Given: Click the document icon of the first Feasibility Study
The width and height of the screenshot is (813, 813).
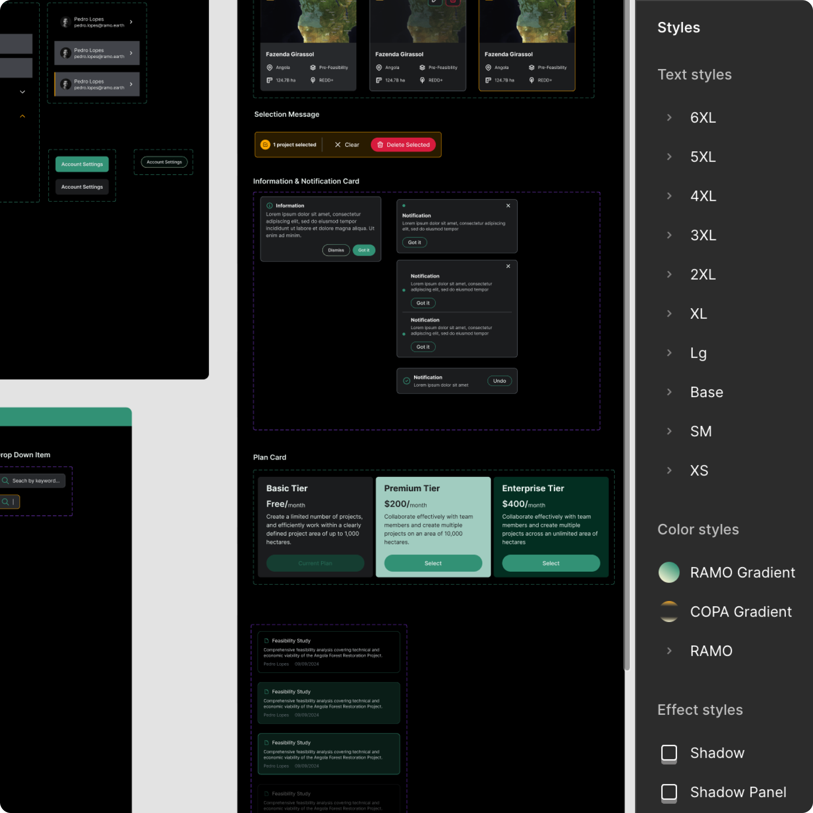Looking at the screenshot, I should pos(266,641).
